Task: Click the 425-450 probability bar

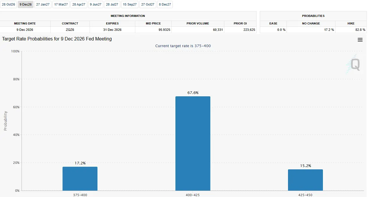Action: (305, 180)
